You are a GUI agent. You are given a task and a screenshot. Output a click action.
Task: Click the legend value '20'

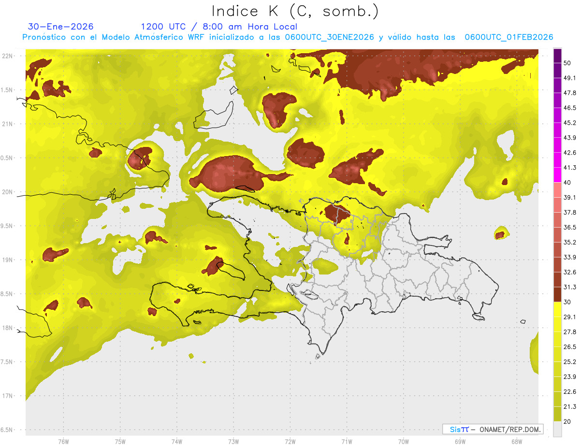567,422
